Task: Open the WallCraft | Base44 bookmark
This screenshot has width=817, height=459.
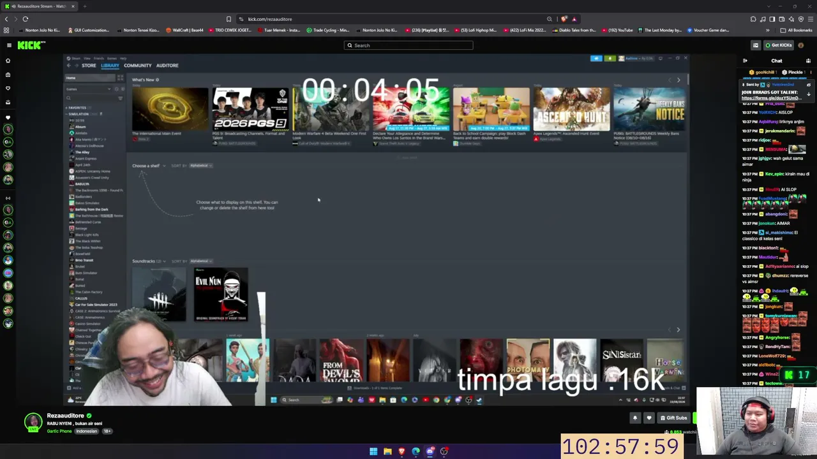Action: 184,30
